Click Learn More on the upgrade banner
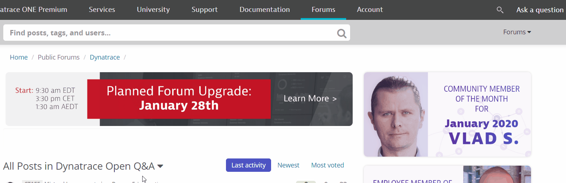Screen dimensions: 566x183 point(310,99)
